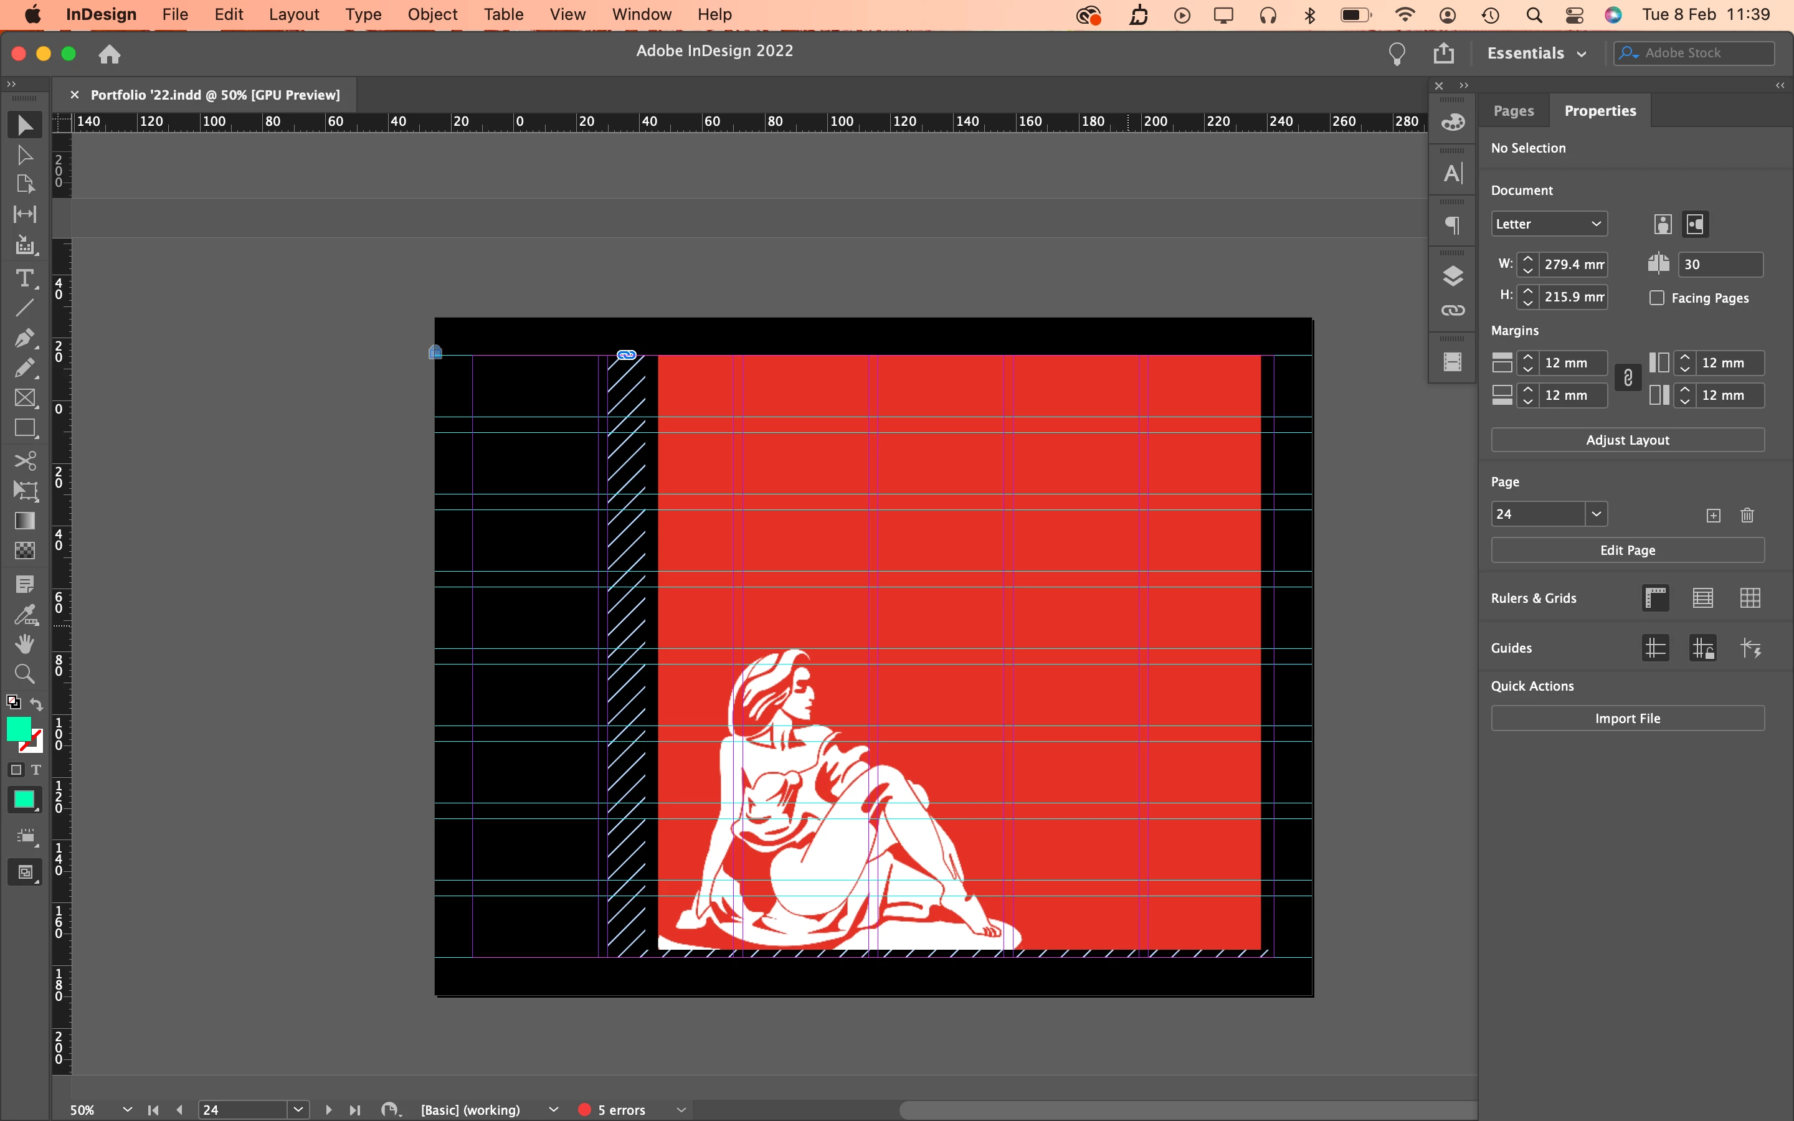Delete page using trash icon
Screen dimensions: 1794x1121
tap(1747, 515)
